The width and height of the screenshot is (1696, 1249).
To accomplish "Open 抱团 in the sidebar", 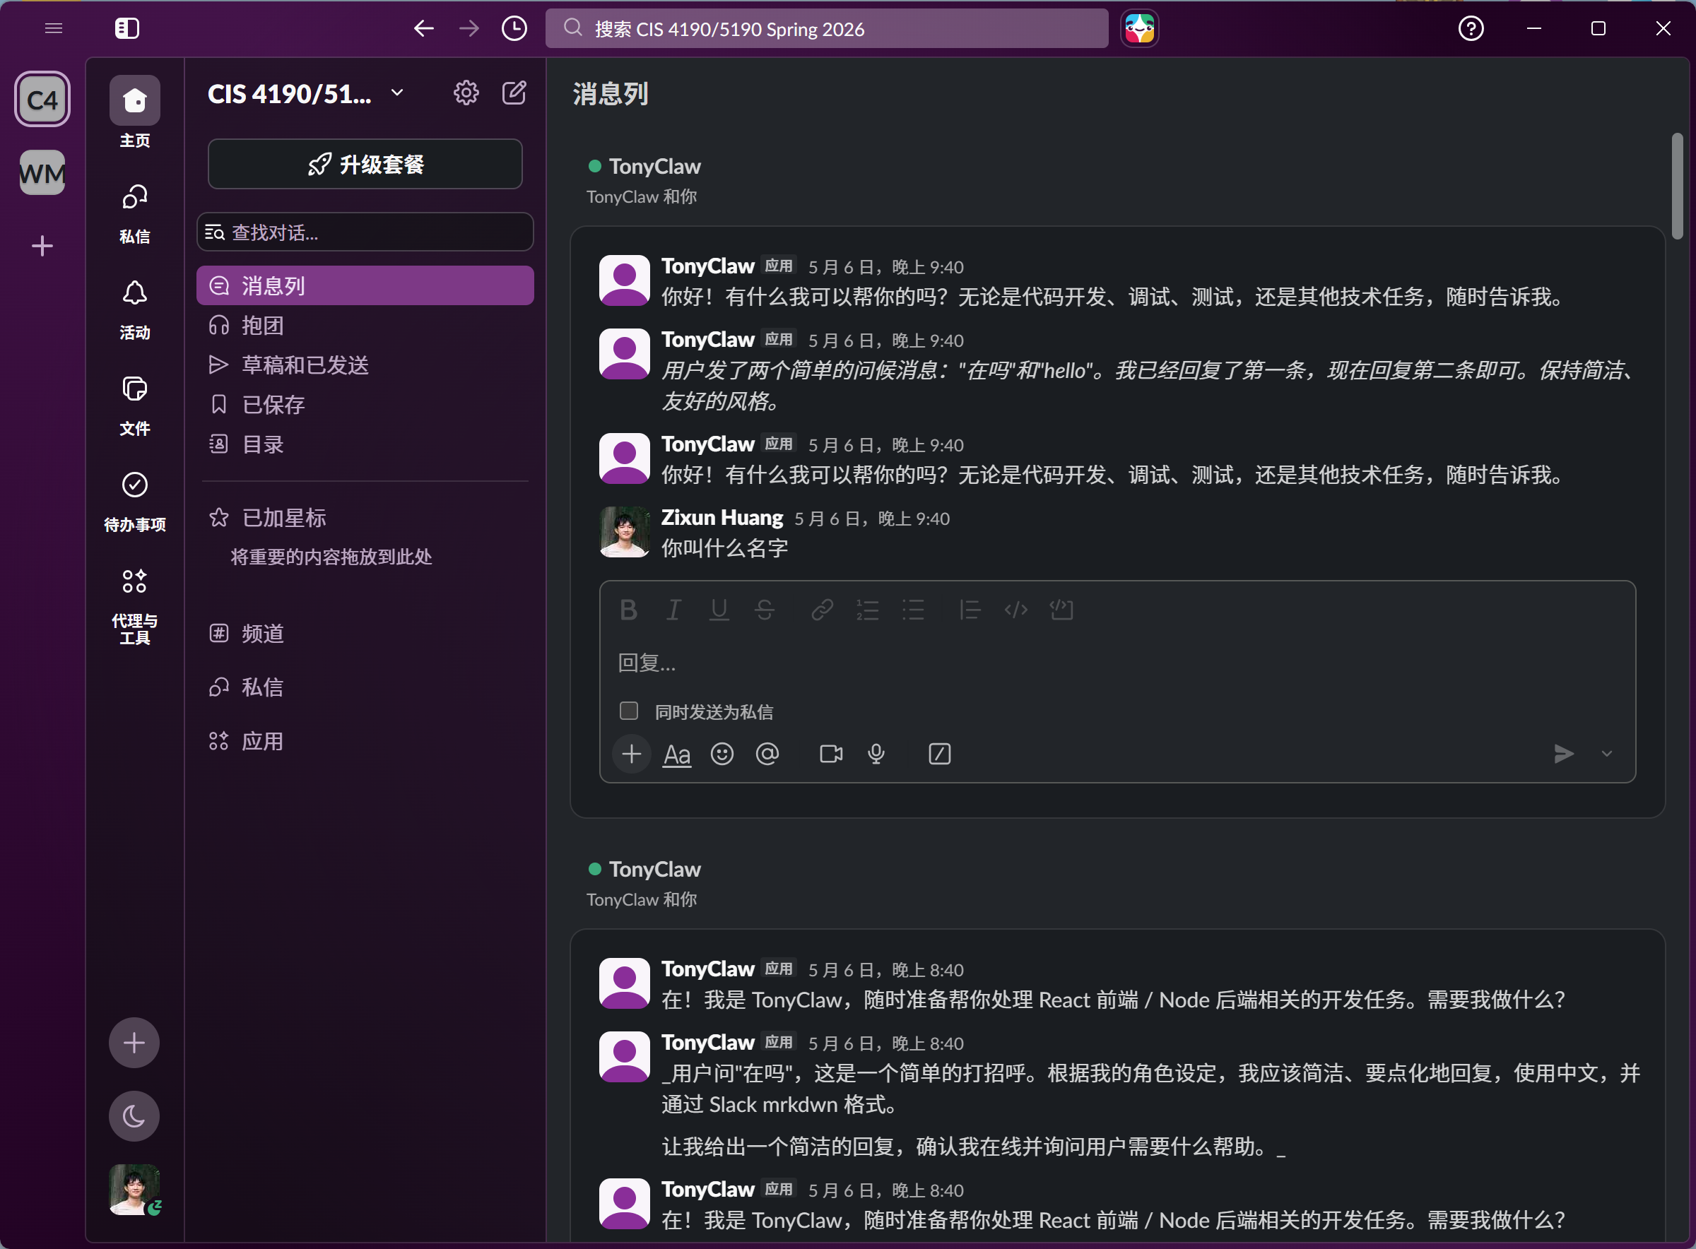I will (365, 325).
